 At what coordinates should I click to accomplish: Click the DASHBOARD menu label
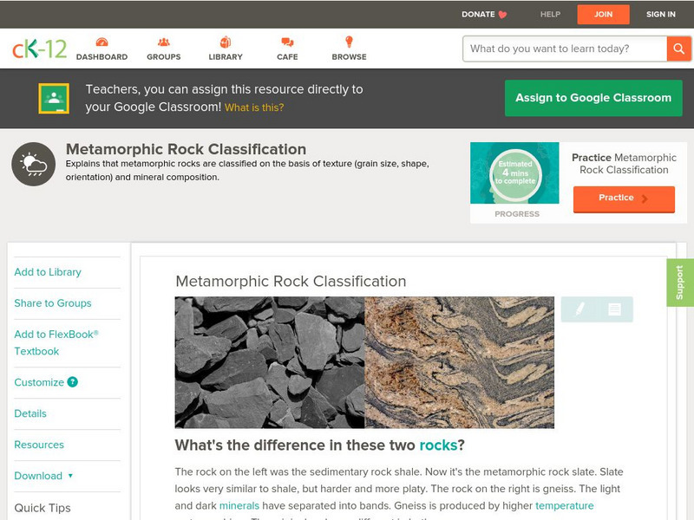point(101,57)
